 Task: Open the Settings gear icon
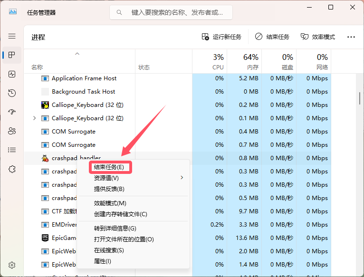(12, 265)
